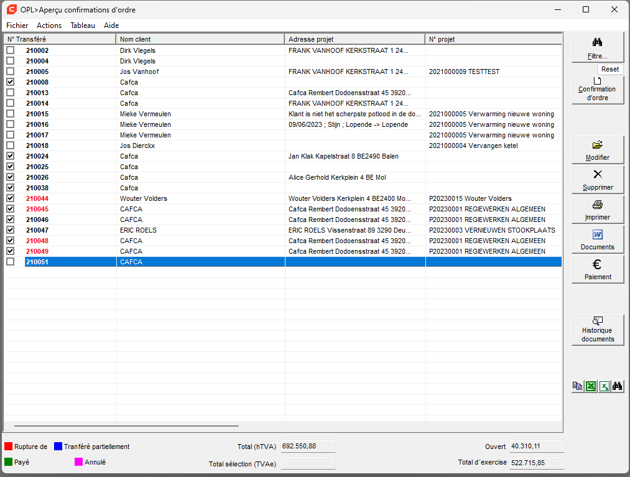Click the Total (hTVA) field
This screenshot has width=630, height=477.
pyautogui.click(x=308, y=446)
